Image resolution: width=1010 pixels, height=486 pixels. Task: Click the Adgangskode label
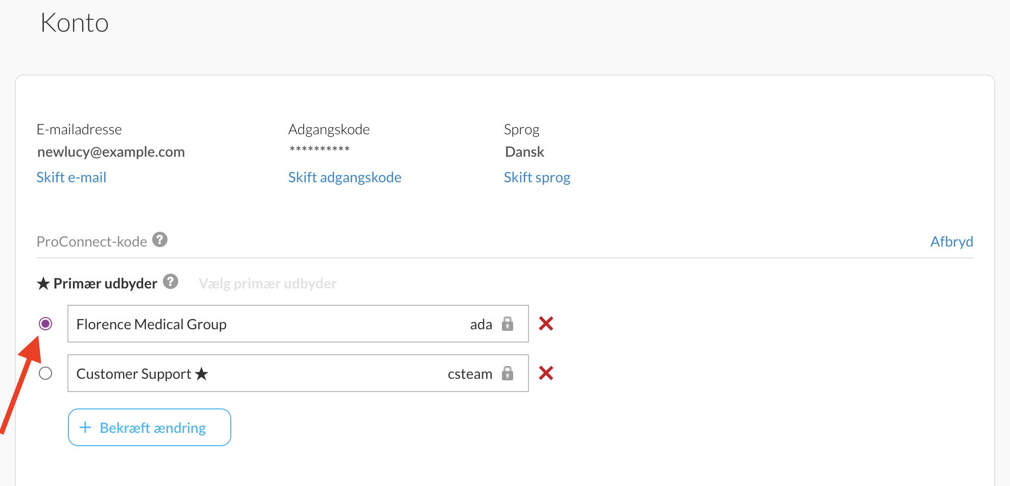pos(329,129)
